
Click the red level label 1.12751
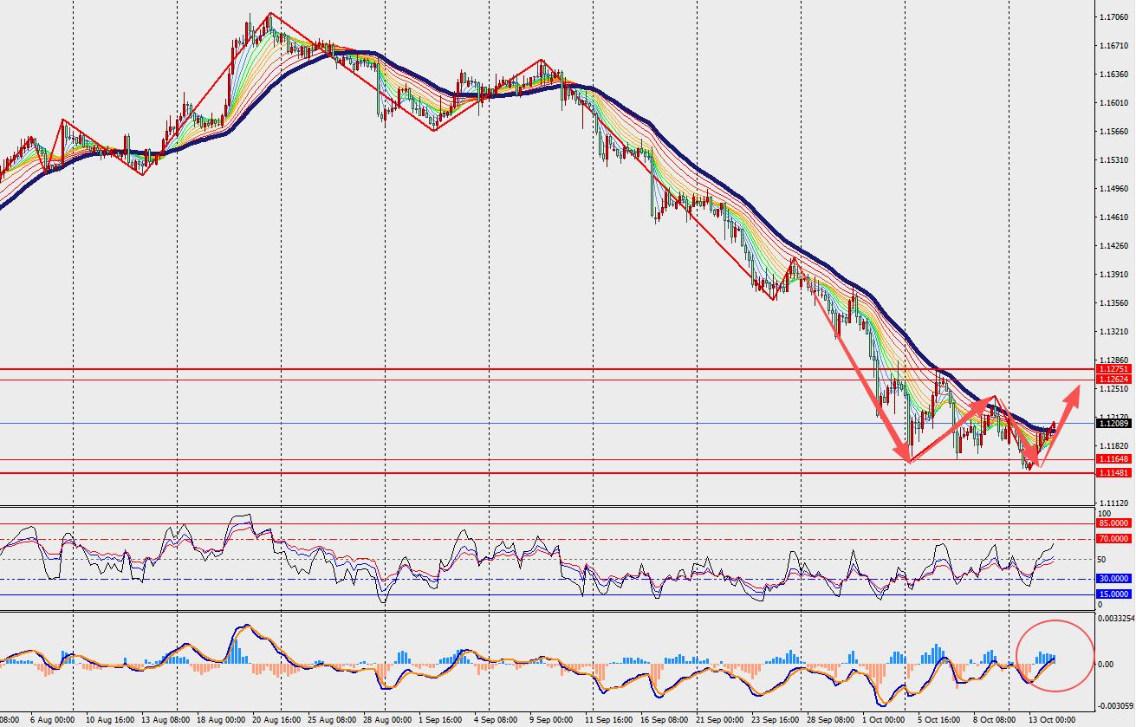click(x=1113, y=369)
